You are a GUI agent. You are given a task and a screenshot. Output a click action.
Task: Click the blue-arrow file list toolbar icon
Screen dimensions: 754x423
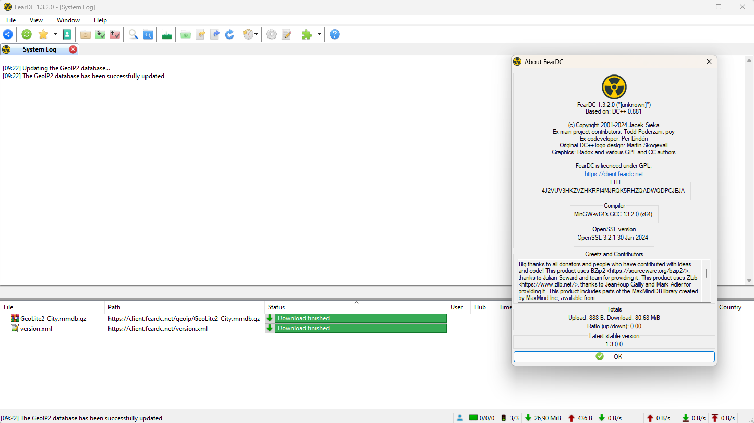click(215, 34)
